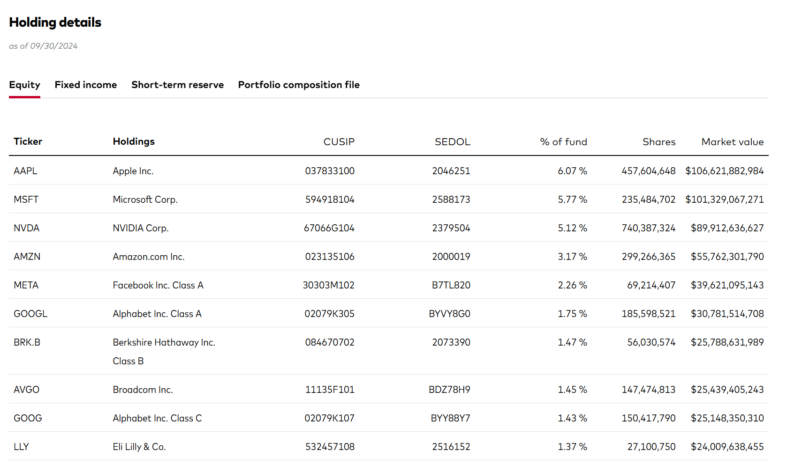Click the Shares column header
Image resolution: width=794 pixels, height=465 pixels.
click(659, 142)
